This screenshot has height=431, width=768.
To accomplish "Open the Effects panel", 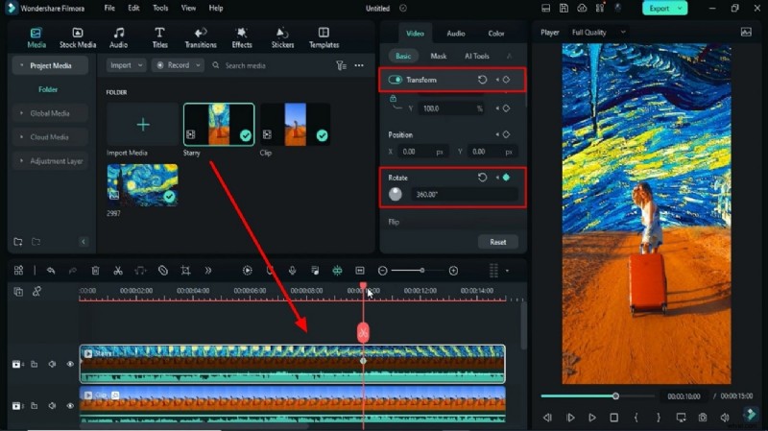I will click(x=242, y=36).
